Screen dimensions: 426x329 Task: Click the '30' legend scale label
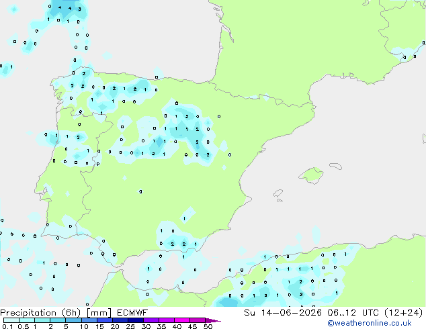click(146, 326)
